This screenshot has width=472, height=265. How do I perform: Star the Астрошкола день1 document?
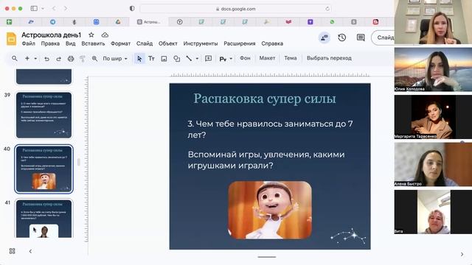91,35
